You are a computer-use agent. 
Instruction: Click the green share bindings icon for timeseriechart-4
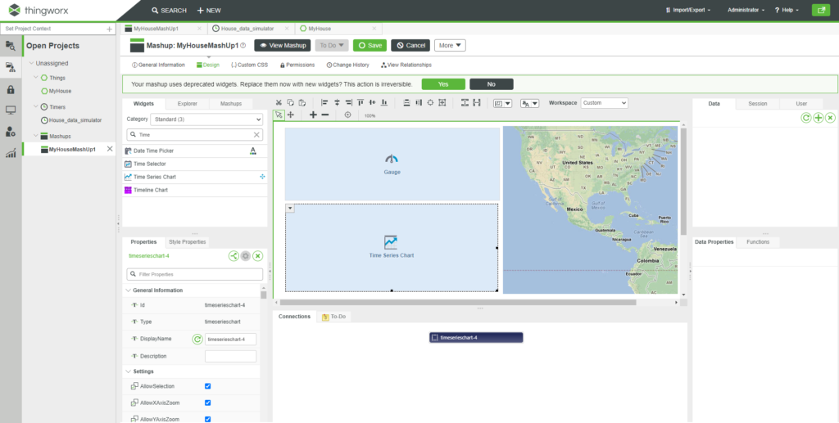click(x=234, y=256)
